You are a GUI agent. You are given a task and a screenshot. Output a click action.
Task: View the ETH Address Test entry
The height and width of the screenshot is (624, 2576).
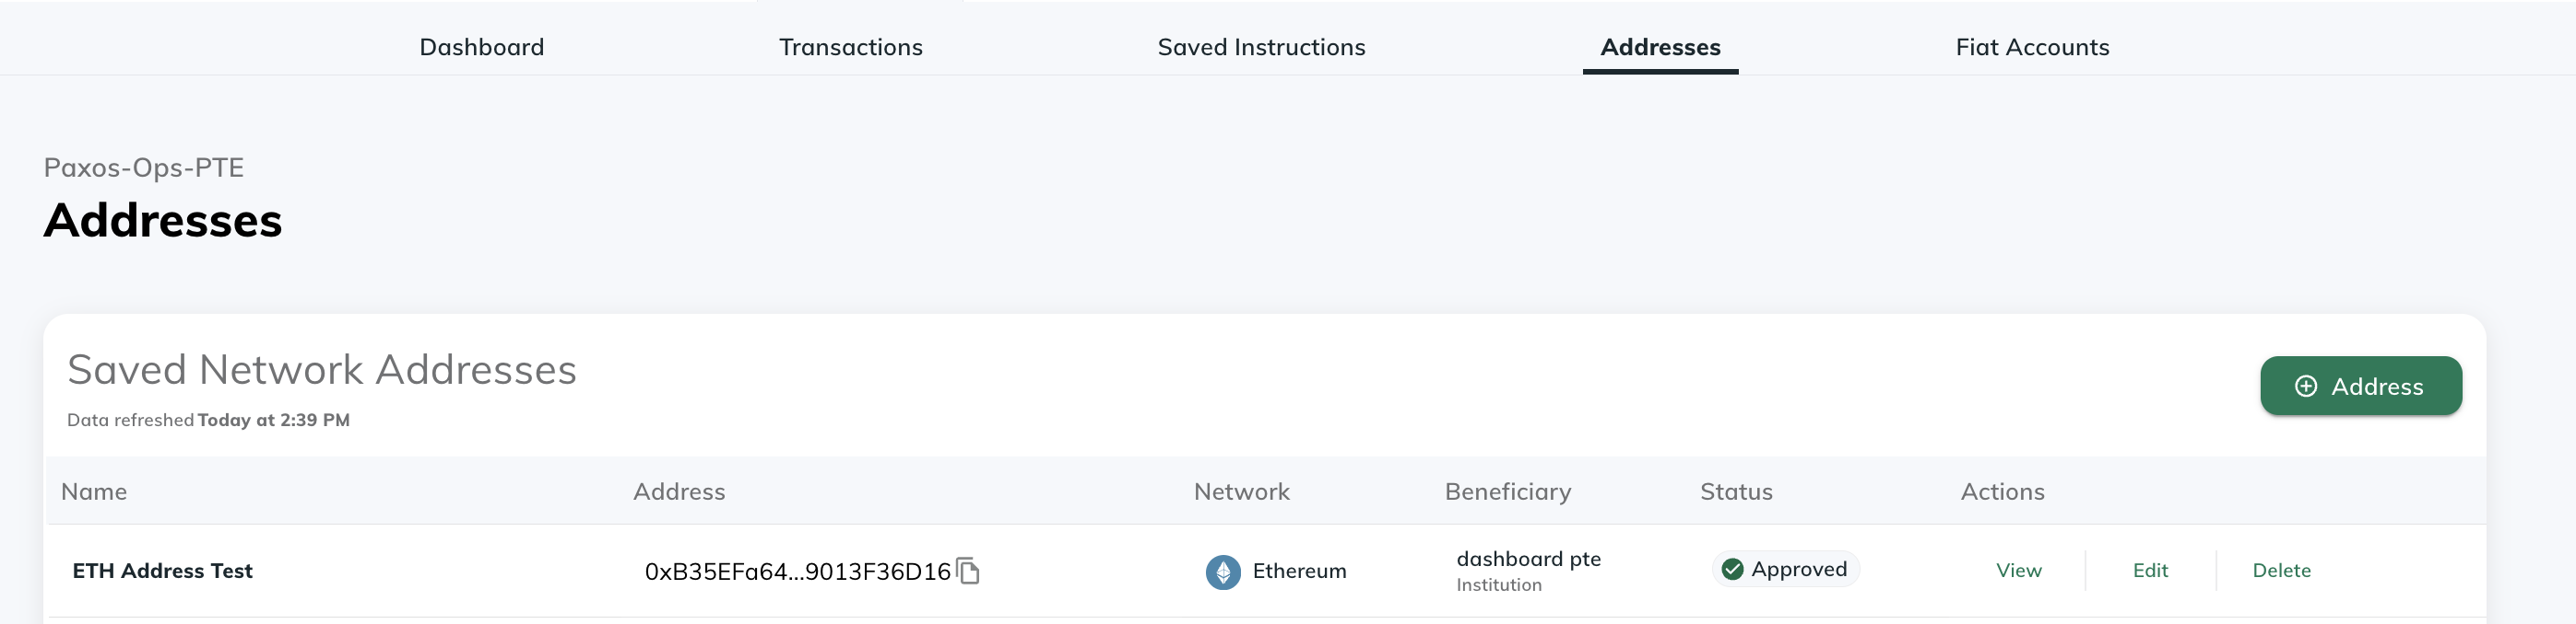pyautogui.click(x=2018, y=570)
